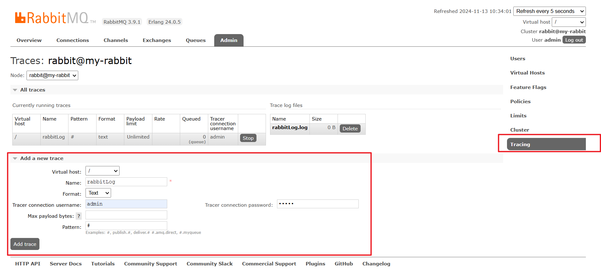This screenshot has width=601, height=273.
Task: Open the Changelog footer link
Action: click(x=376, y=264)
